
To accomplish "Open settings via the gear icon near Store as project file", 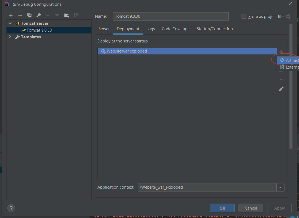I will click(x=288, y=16).
